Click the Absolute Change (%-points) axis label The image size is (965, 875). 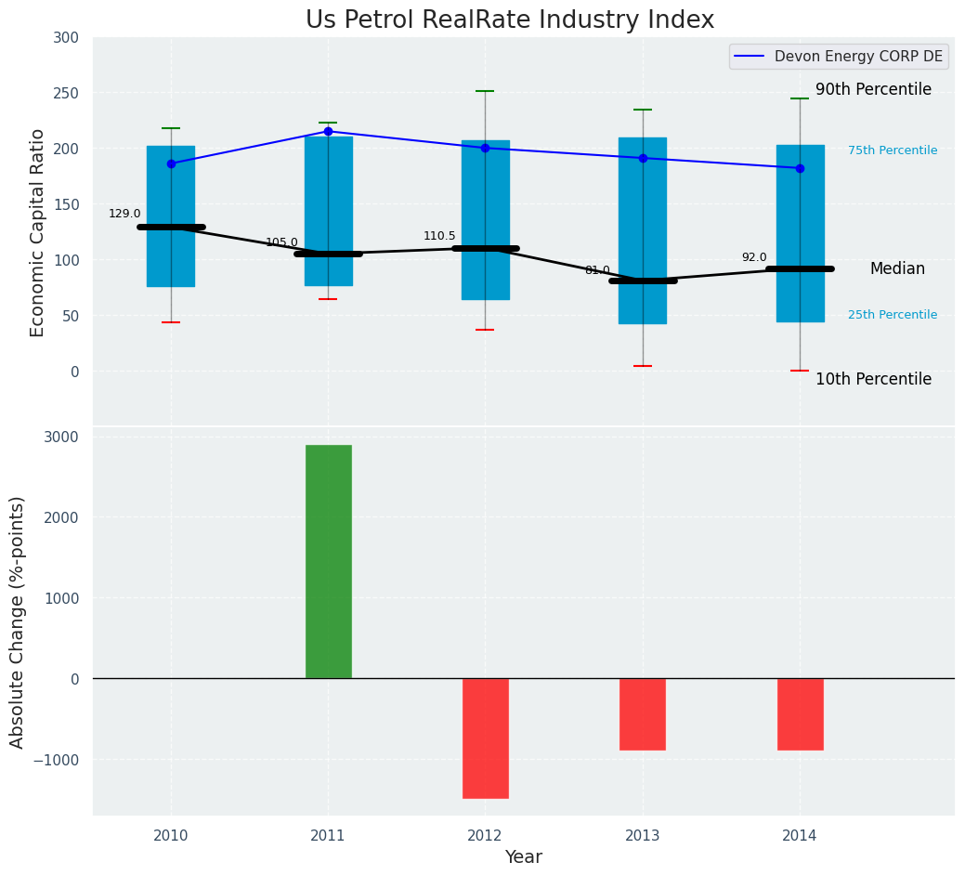pyautogui.click(x=18, y=621)
